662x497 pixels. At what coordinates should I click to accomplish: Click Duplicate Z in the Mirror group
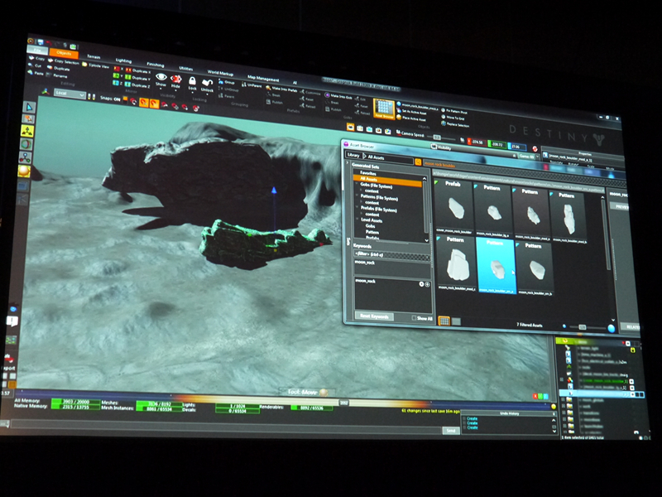click(x=137, y=85)
